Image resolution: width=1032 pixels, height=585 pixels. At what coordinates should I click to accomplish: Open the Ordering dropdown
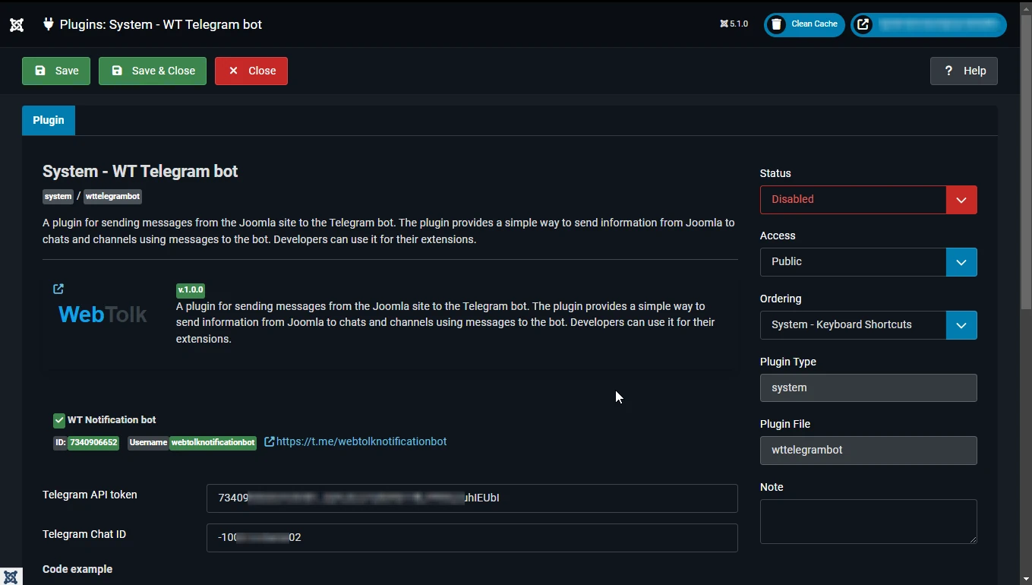point(868,325)
